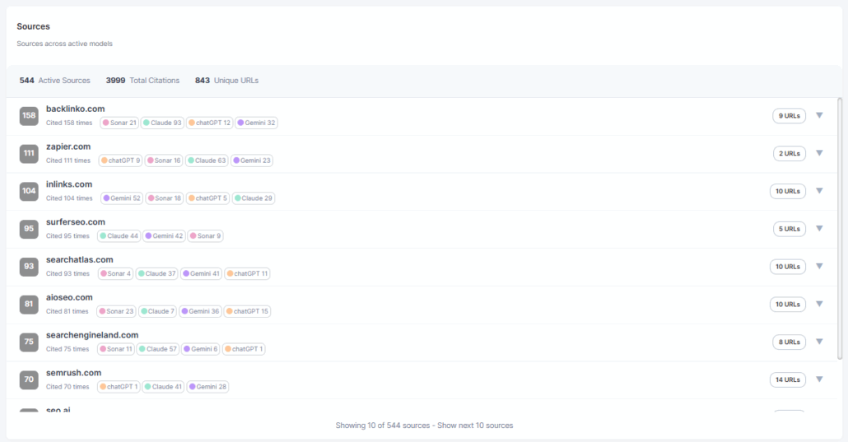
Task: Click Gemini 42 tag on surferseo.com
Action: coord(164,236)
